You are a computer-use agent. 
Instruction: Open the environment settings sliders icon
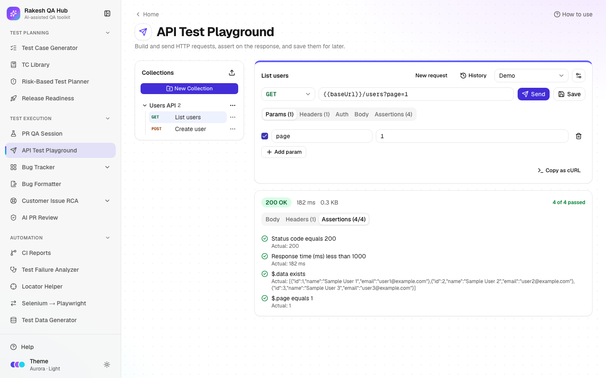pyautogui.click(x=579, y=76)
